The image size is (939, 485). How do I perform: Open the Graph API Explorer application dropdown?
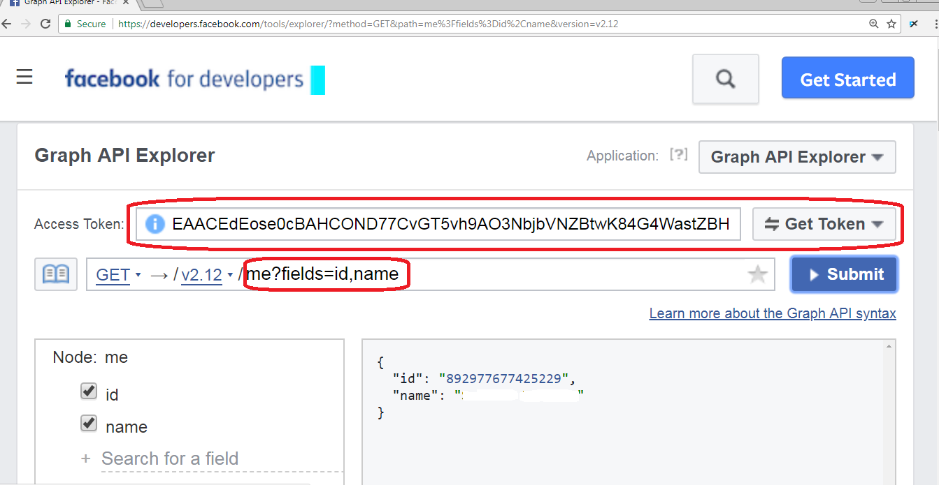coord(797,157)
